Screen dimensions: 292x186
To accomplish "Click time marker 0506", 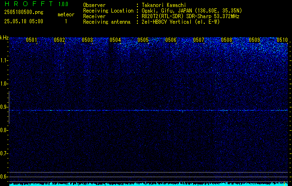I will pos(171,40).
